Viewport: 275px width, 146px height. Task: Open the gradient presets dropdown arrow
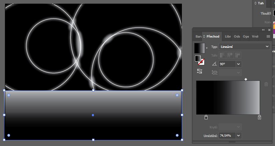[207, 48]
